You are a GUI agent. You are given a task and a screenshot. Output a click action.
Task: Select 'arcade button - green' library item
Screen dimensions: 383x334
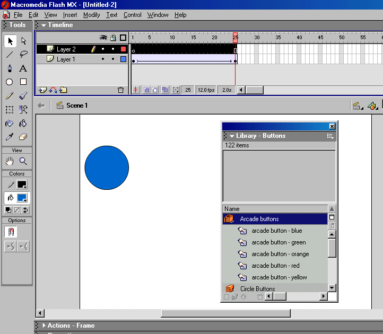click(x=278, y=242)
